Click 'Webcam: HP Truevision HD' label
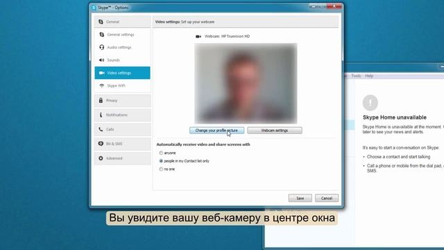This screenshot has height=250, width=444. point(227,36)
